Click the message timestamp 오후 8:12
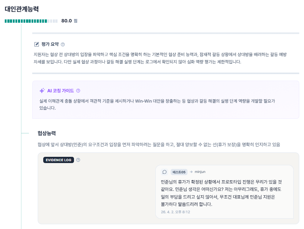 (175, 212)
